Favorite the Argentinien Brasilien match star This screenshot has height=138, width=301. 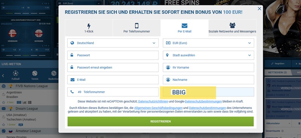click(x=3, y=102)
